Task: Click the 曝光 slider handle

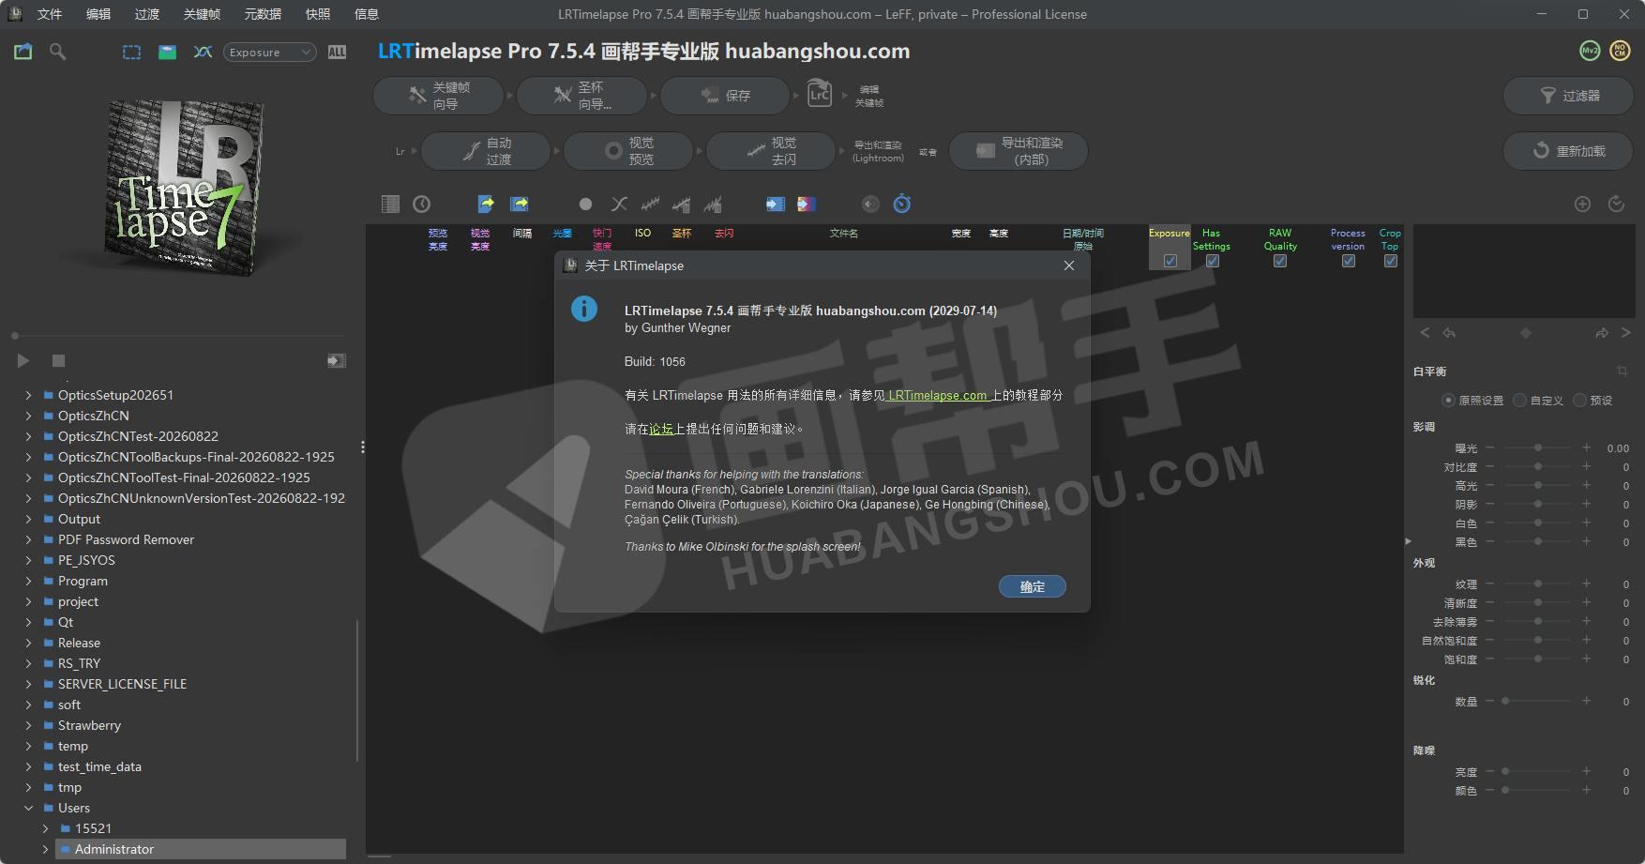Action: coord(1538,448)
